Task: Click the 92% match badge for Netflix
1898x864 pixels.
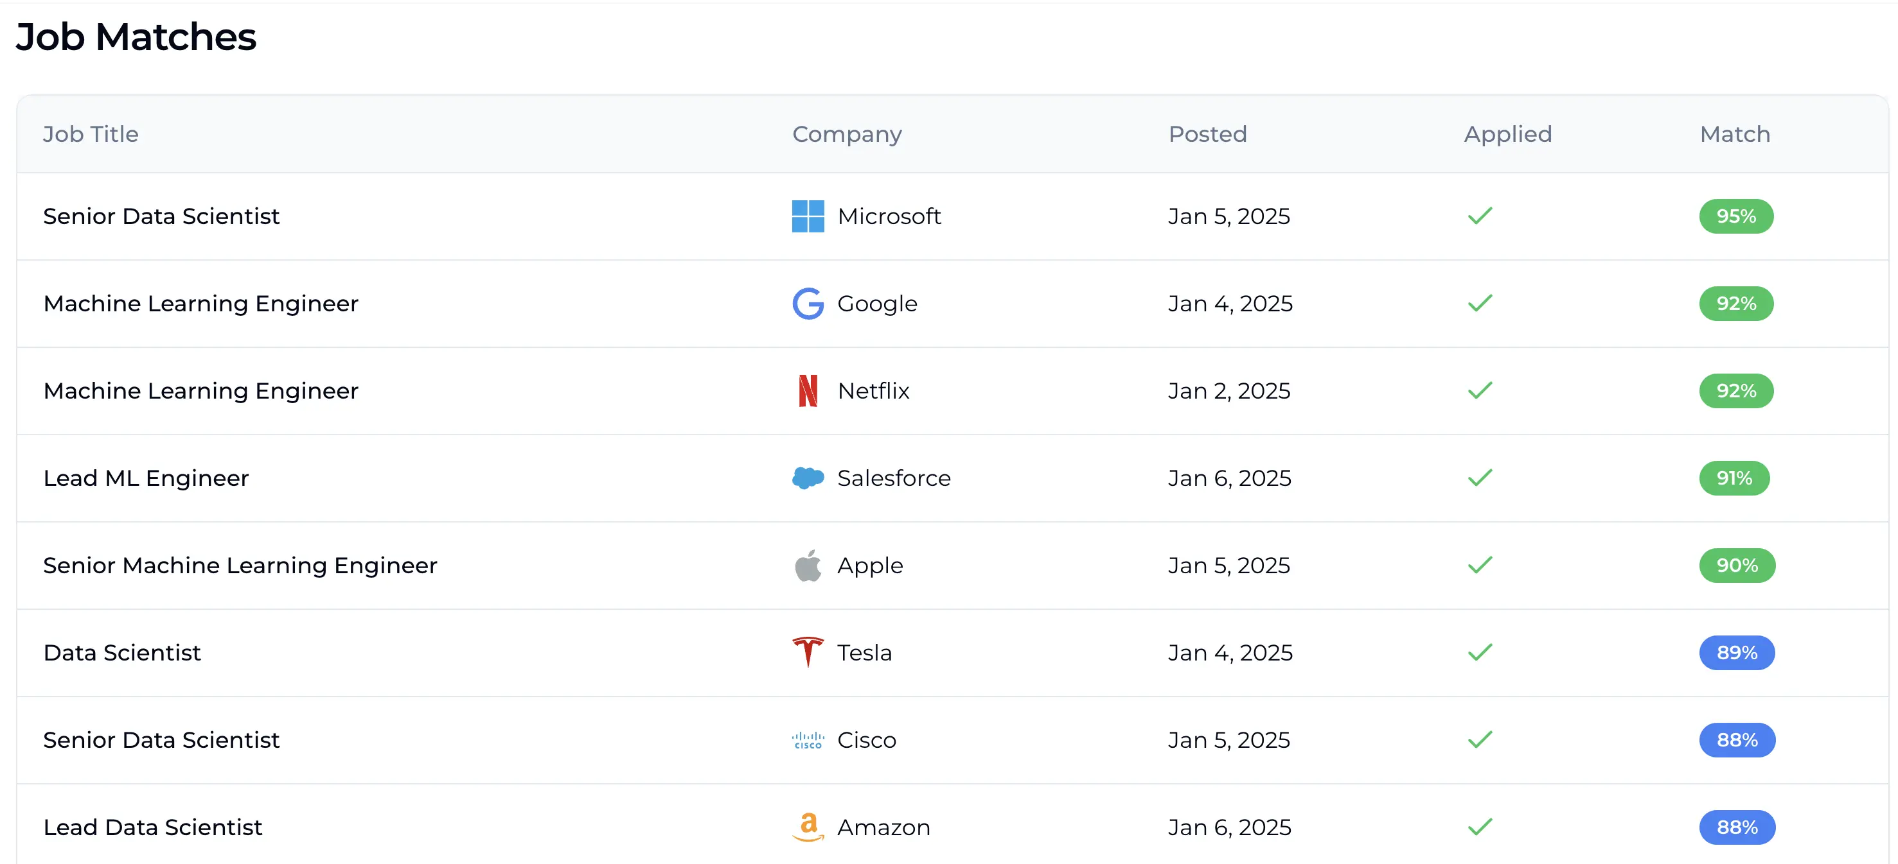Action: [x=1736, y=391]
